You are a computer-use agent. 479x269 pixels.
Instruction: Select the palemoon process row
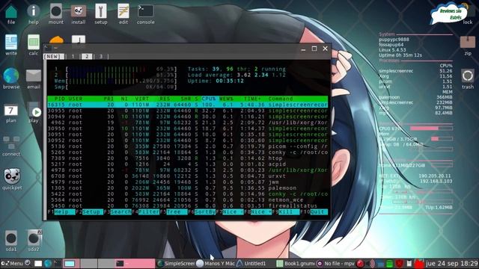coord(188,188)
